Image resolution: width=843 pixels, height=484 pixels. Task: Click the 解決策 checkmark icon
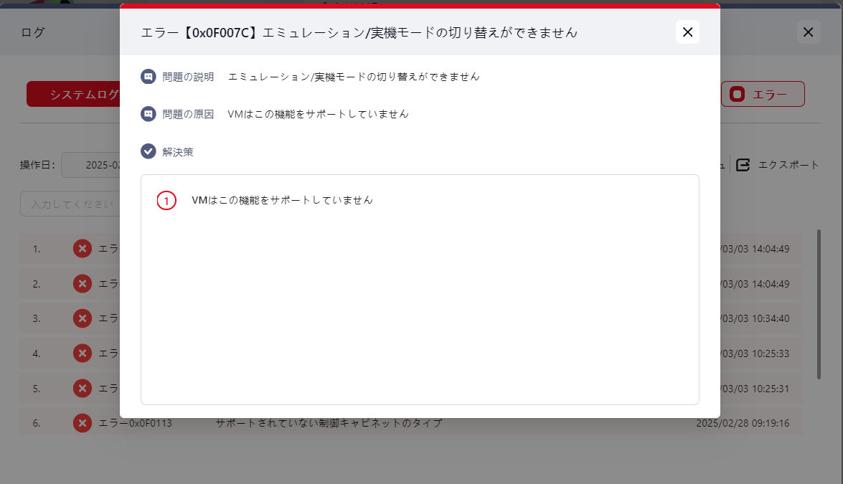[x=148, y=151]
